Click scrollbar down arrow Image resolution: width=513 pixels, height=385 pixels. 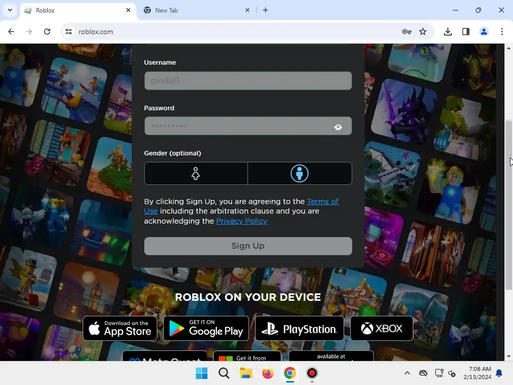click(508, 356)
